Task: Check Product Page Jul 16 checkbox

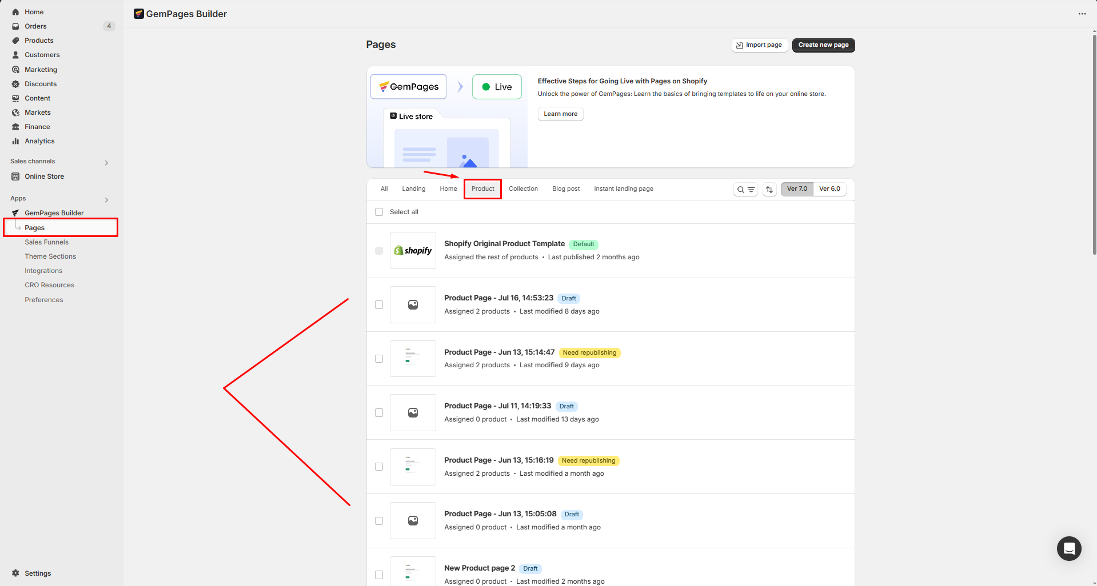Action: [x=379, y=305]
